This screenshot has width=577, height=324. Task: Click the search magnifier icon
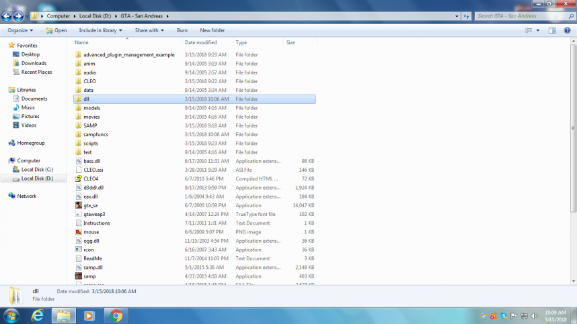(571, 16)
